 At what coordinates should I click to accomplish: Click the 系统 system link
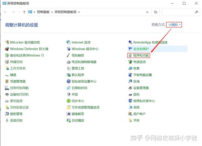coord(136,107)
